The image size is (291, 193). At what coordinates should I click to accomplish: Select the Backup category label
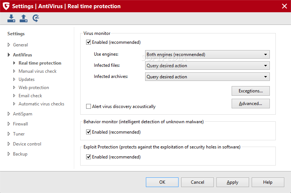click(20, 154)
